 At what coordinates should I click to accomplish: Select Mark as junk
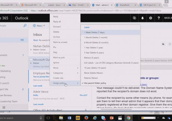(65, 58)
